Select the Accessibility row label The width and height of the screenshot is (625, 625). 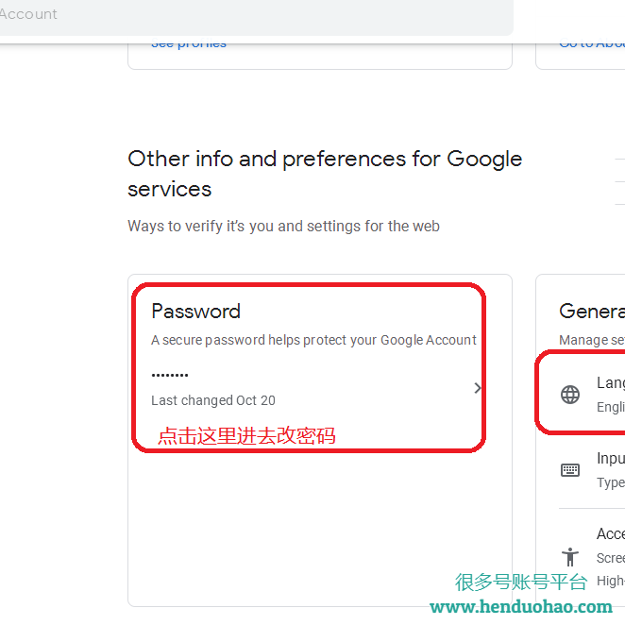tap(611, 534)
